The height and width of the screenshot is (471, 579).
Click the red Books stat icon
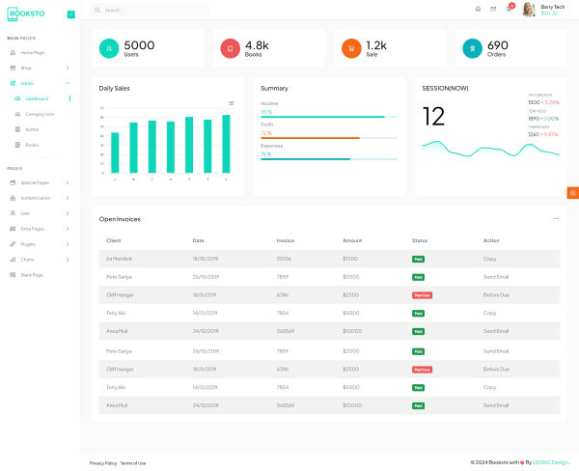(230, 48)
